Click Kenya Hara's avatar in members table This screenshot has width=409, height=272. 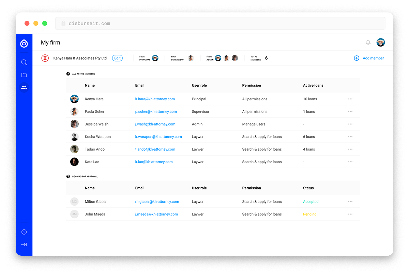click(74, 99)
